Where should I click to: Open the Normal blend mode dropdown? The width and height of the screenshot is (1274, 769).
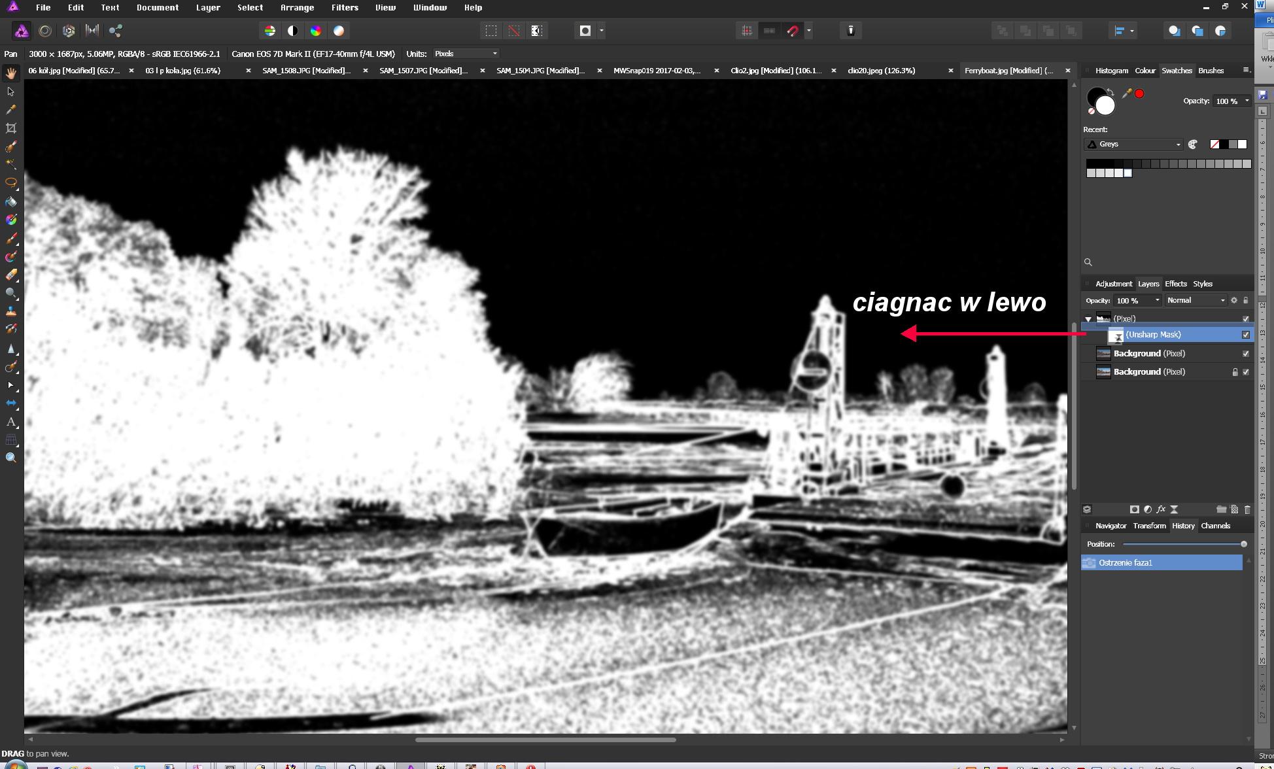pos(1196,301)
